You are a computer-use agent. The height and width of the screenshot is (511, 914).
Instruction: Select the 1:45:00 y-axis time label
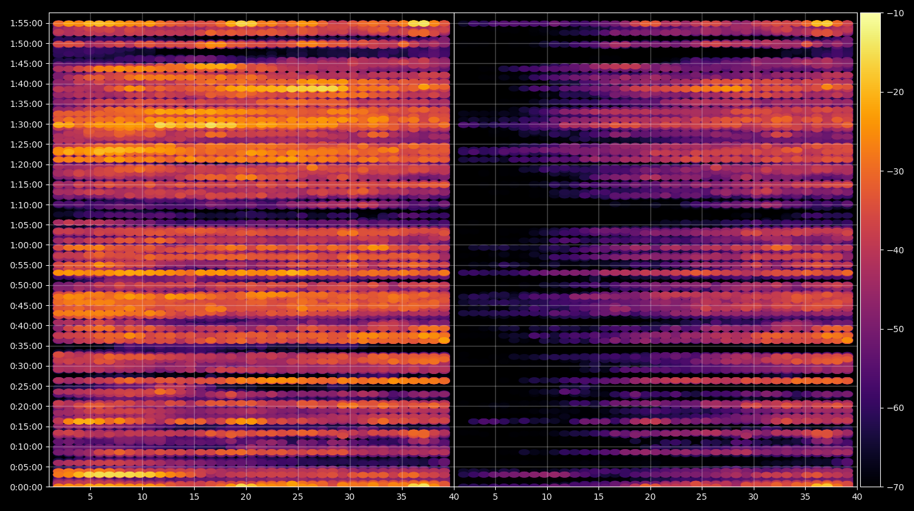pos(26,64)
